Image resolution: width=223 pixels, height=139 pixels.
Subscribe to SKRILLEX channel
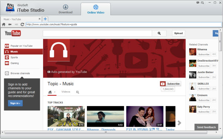pyautogui.click(x=204, y=89)
